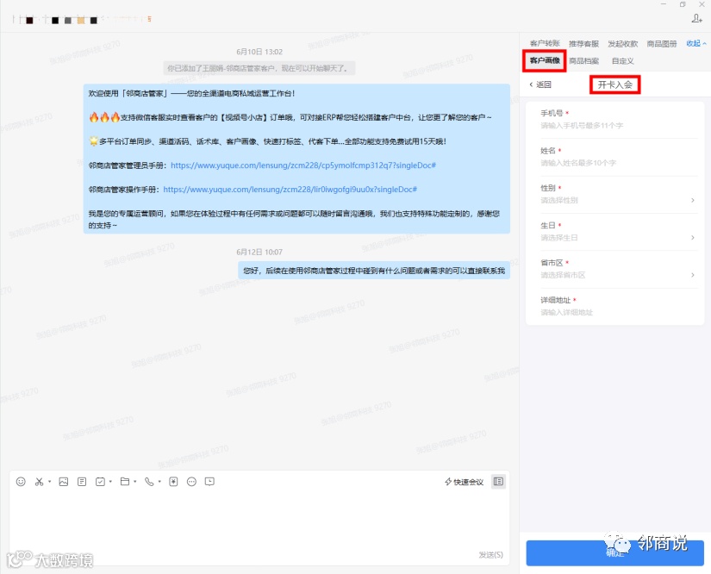Click the phone call icon

[149, 482]
